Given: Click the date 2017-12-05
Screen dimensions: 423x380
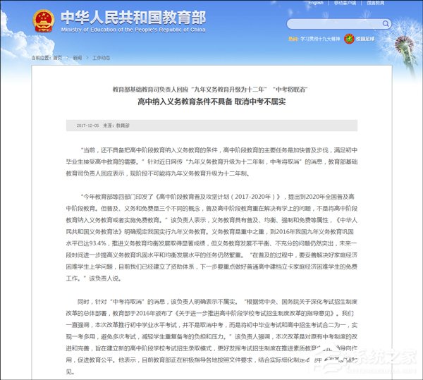Looking at the screenshot, I should (87, 125).
